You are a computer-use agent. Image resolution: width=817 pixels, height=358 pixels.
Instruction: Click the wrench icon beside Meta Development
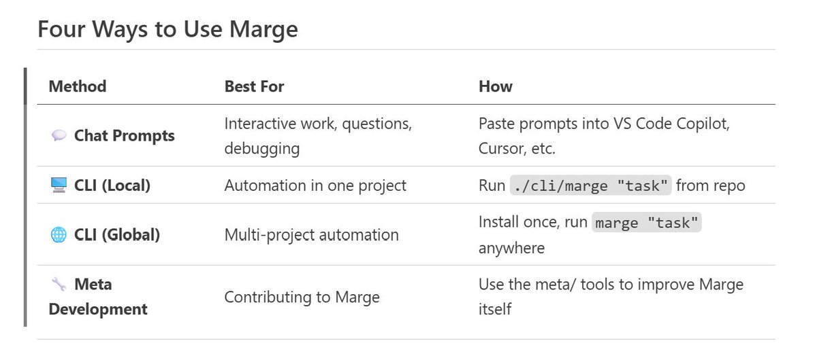tap(59, 285)
